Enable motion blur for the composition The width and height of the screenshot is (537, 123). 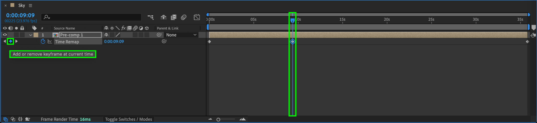[x=184, y=17]
